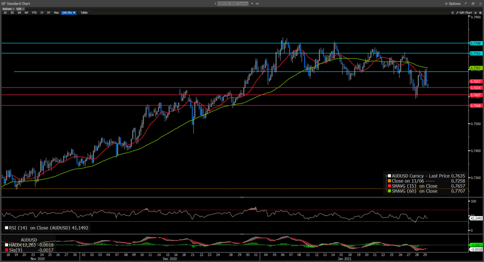484x262 pixels.
Task: Open the Options menu icon
Action: pos(446,4)
